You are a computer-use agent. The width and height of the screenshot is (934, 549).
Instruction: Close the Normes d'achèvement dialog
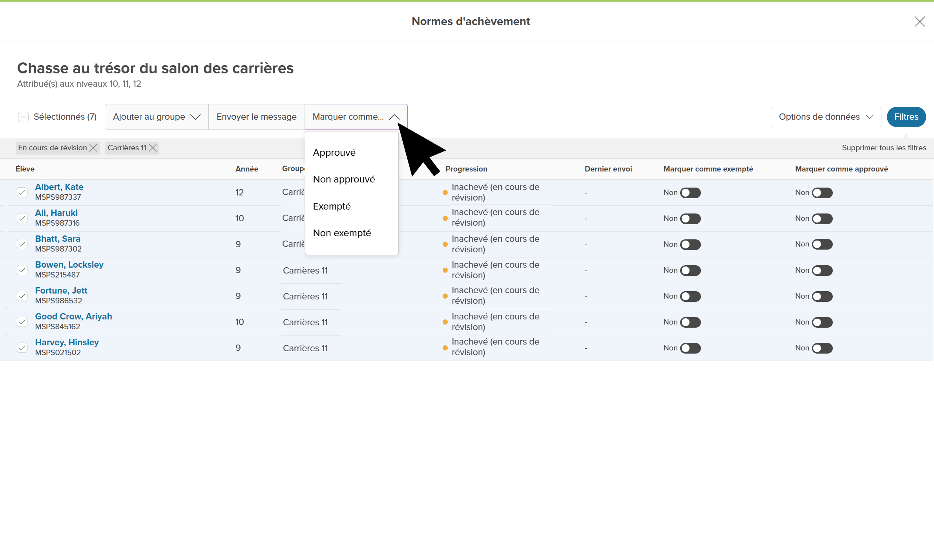coord(919,22)
